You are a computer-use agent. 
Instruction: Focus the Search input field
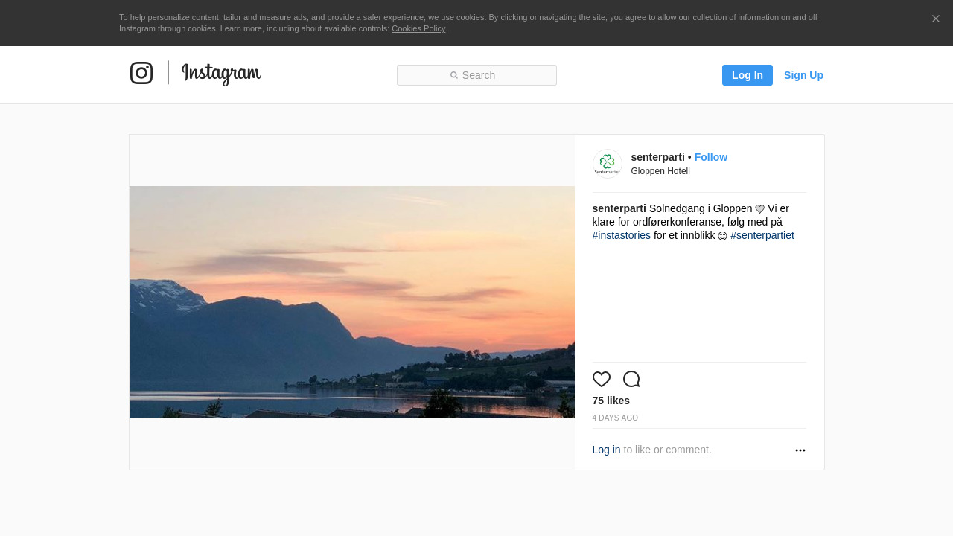pyautogui.click(x=476, y=75)
